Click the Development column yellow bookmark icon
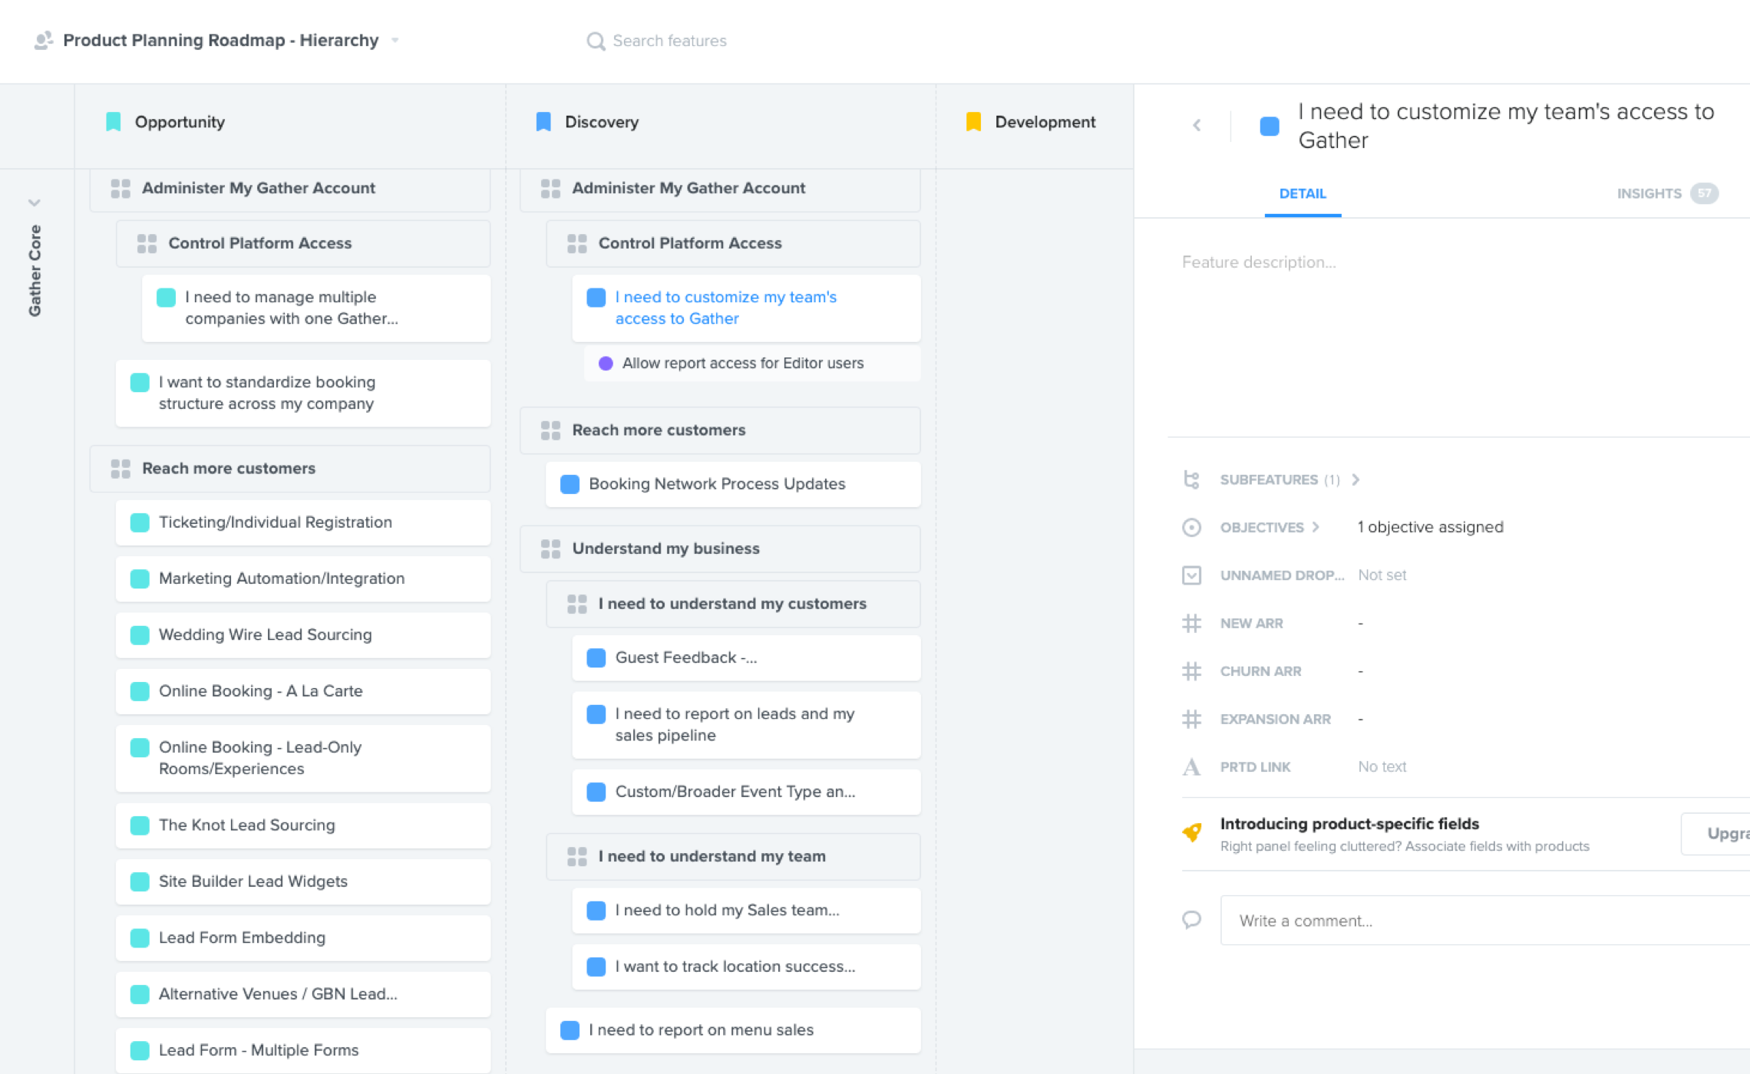The height and width of the screenshot is (1074, 1750). pyautogui.click(x=973, y=122)
